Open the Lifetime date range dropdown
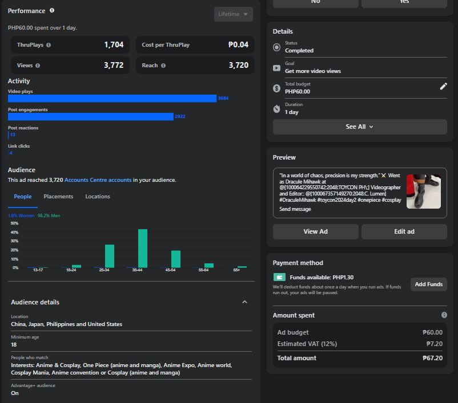The height and width of the screenshot is (403, 458). click(233, 14)
